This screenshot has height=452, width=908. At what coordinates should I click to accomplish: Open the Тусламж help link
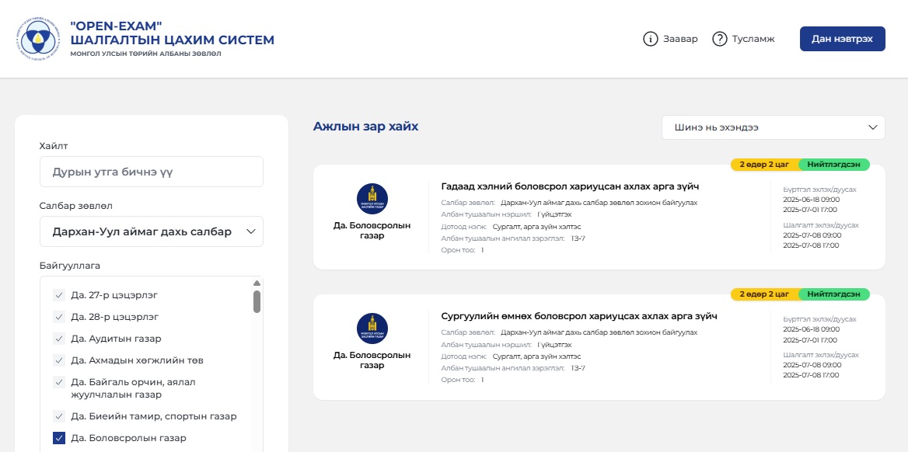pos(743,39)
